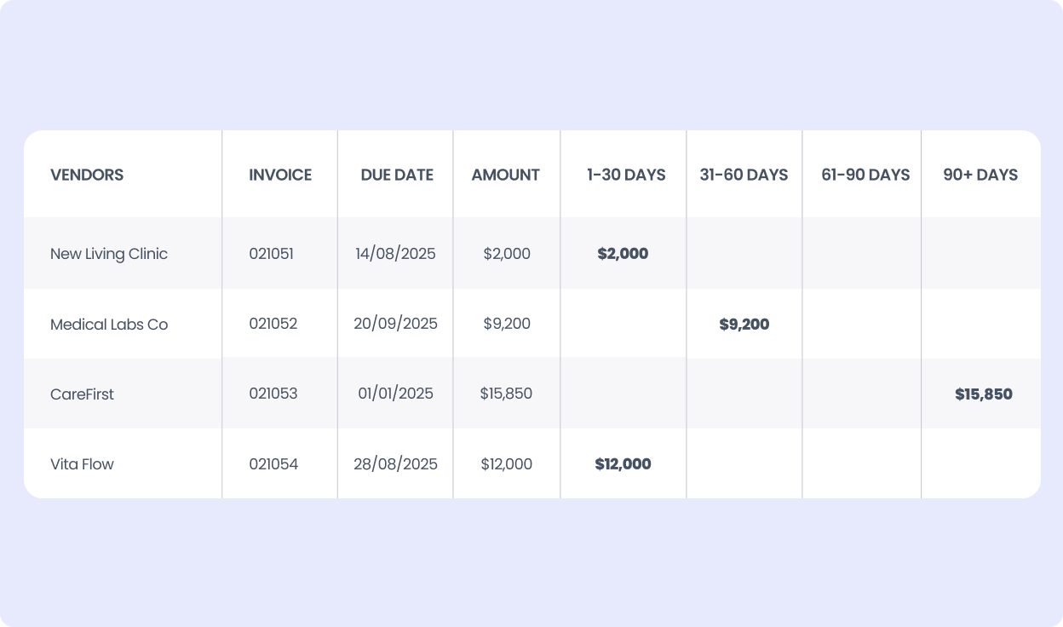Click the bold $15,850 in 90+ days

(x=983, y=394)
